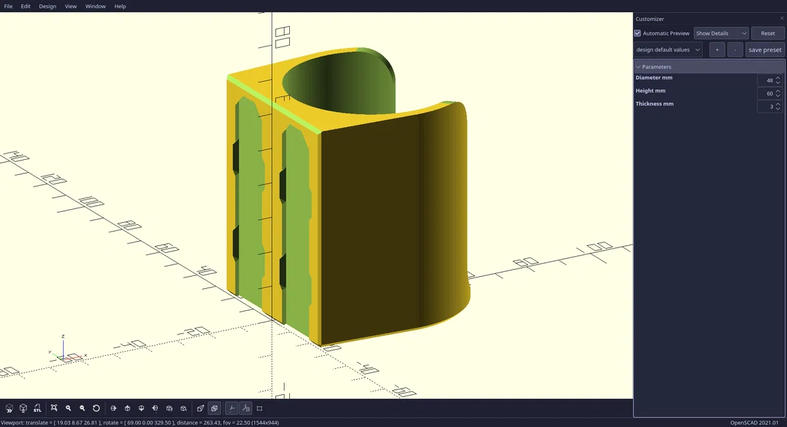Open the design default values preset dropdown
This screenshot has height=427, width=787.
coord(667,50)
